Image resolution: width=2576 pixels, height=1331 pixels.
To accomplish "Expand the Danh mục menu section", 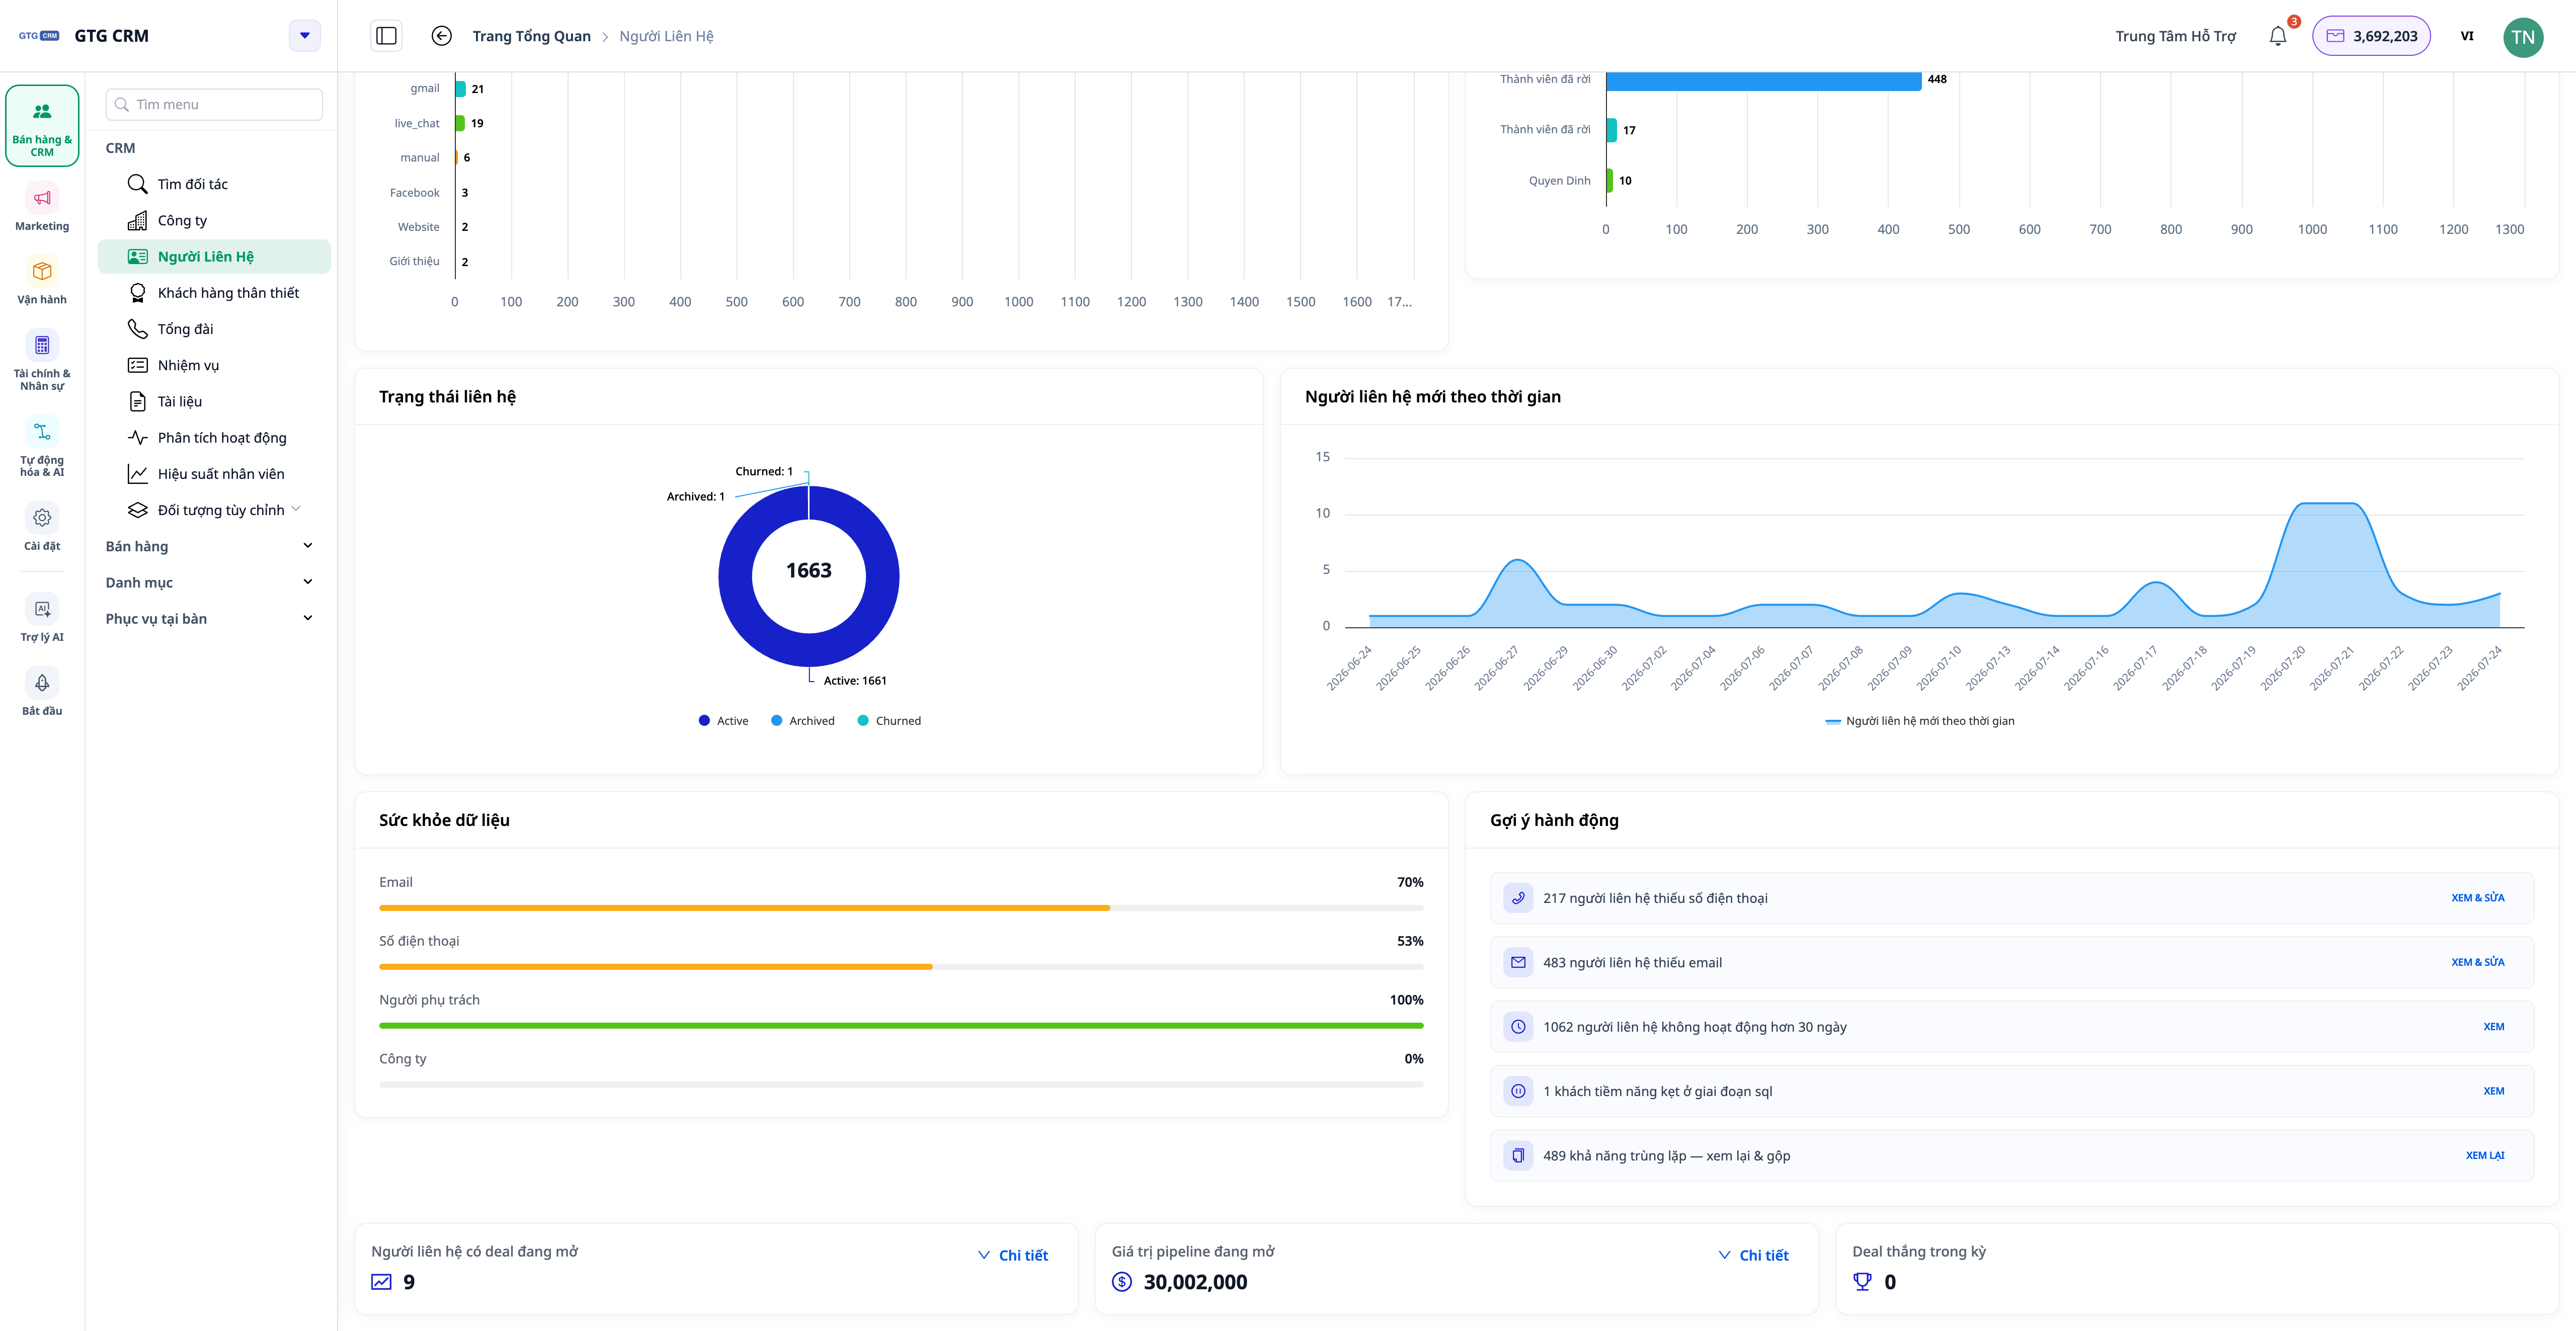I will pos(210,582).
